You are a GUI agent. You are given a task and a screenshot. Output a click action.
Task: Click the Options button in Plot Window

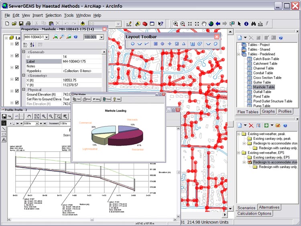[97, 99]
